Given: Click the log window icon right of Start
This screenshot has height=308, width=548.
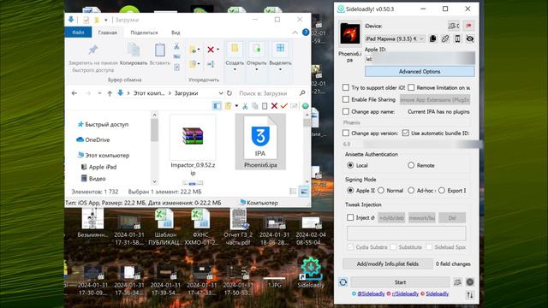Looking at the screenshot, I should [x=457, y=282].
